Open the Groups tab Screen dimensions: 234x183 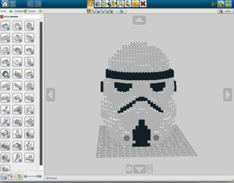[x=35, y=11]
